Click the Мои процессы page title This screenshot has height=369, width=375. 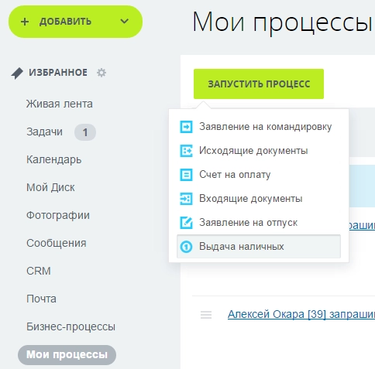click(284, 22)
